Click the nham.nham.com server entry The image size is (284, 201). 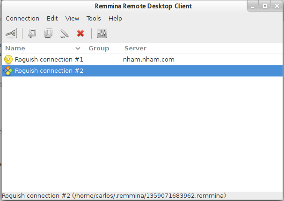pos(149,59)
